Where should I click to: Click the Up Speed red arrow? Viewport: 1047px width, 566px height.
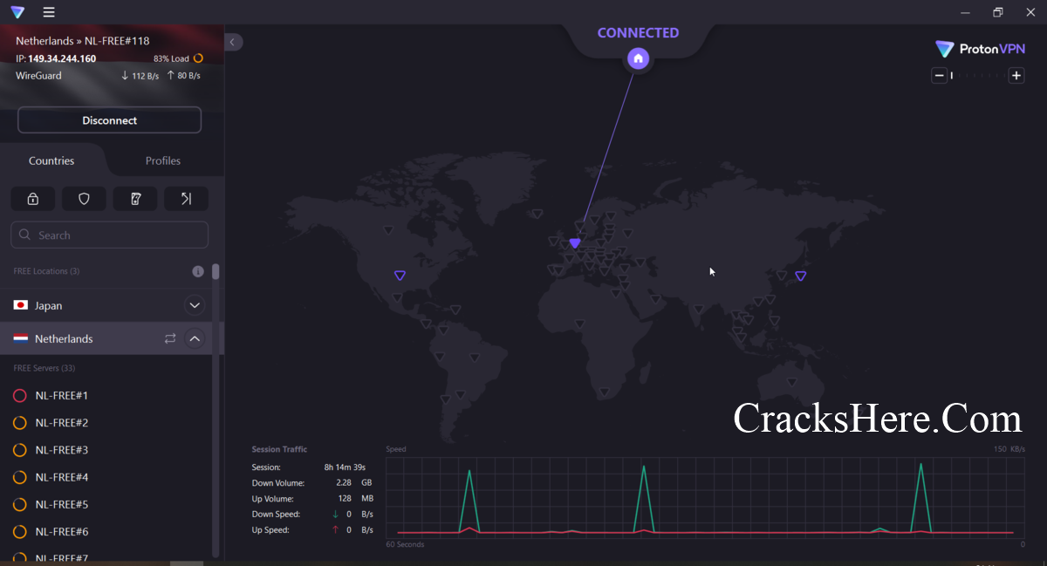(x=335, y=530)
